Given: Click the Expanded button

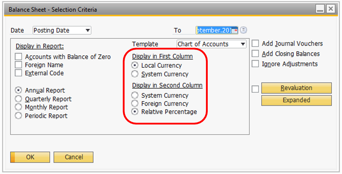Looking at the screenshot, I should pos(296,100).
